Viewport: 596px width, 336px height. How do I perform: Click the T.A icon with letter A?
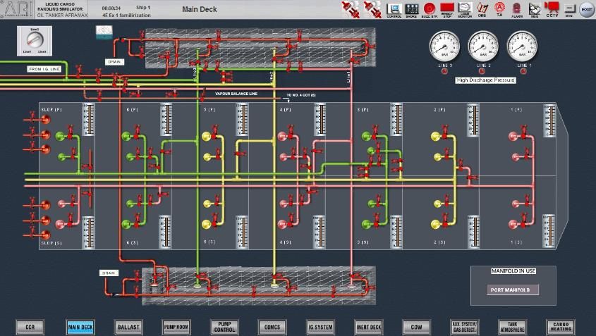coord(499,8)
